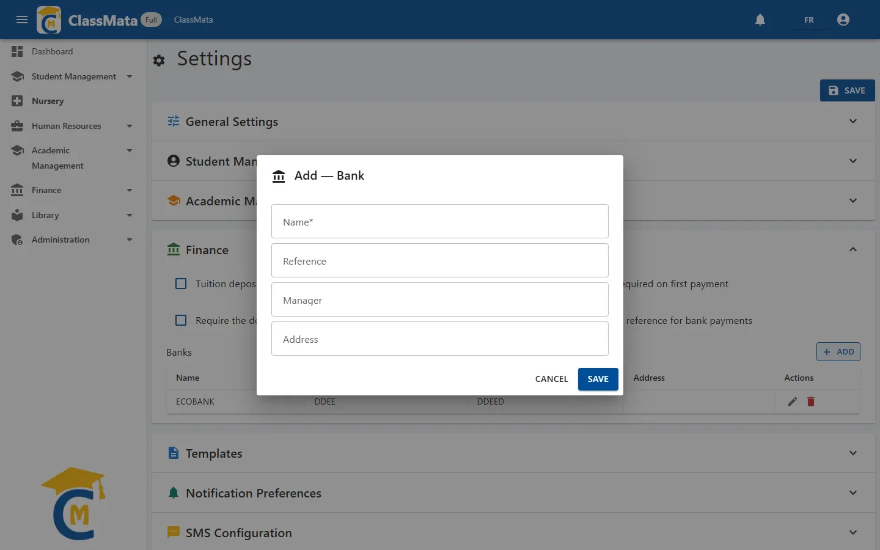Click CANCEL in the Add Bank dialog
Screen dimensions: 880x550
click(x=552, y=379)
